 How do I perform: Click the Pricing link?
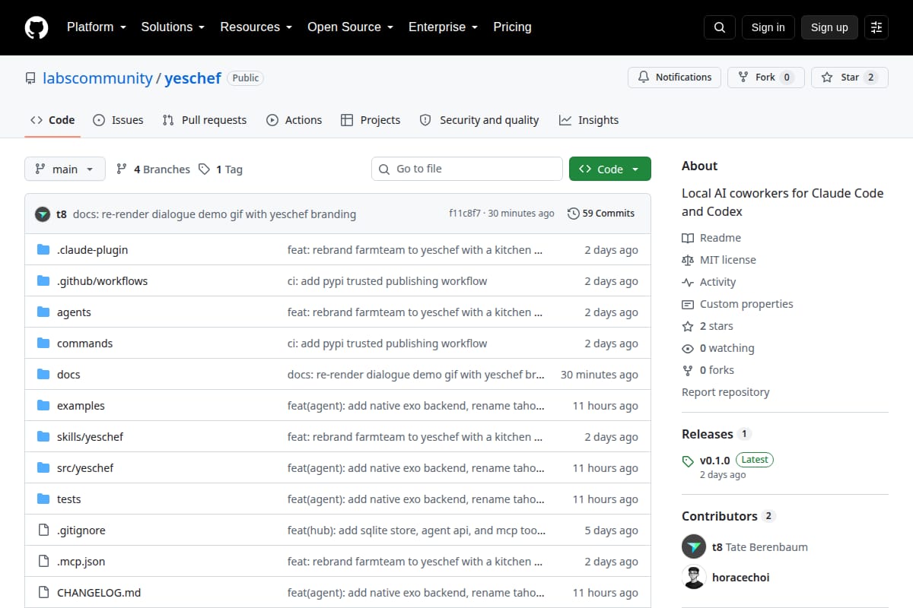click(512, 27)
